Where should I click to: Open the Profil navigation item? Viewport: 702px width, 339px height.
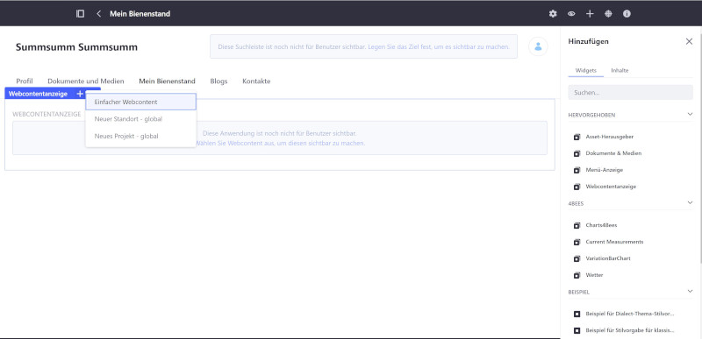coord(25,81)
